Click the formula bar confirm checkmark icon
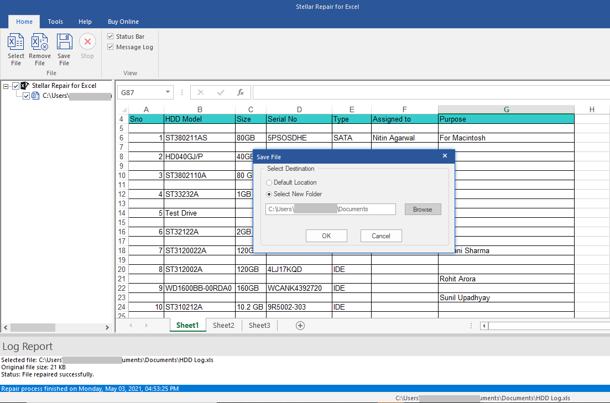 [221, 92]
